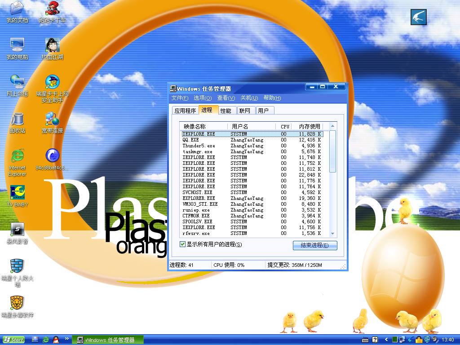The height and width of the screenshot is (345, 460).
Task: Click process list scrollbar down arrow
Action: 333,234
